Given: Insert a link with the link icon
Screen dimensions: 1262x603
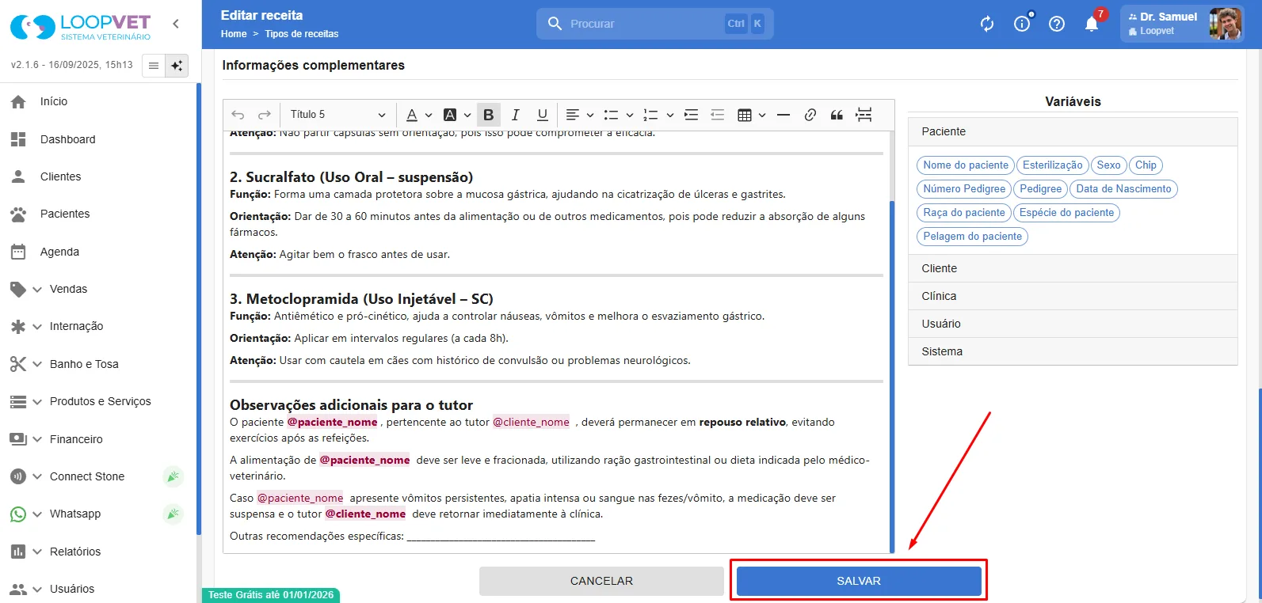Looking at the screenshot, I should point(810,115).
